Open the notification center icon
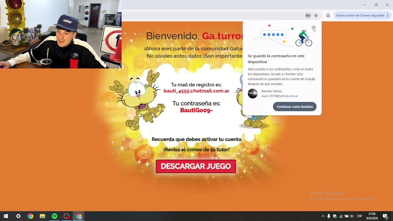Screen dimensions: 393x221 (385, 216)
